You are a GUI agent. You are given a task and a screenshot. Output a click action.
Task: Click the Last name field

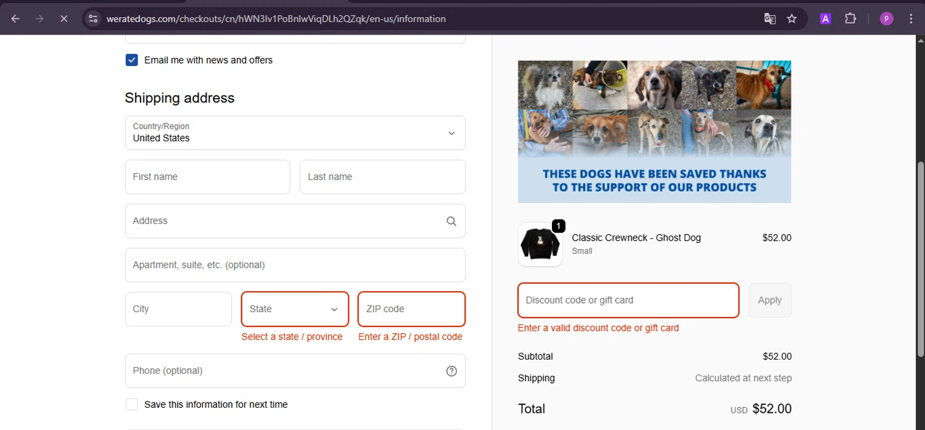click(x=382, y=177)
